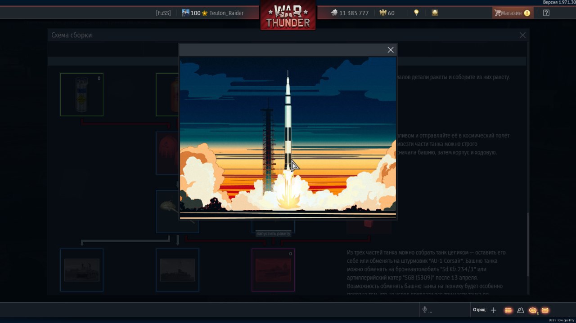This screenshot has height=323, width=576.
Task: Open the Магазин shop
Action: pyautogui.click(x=513, y=13)
